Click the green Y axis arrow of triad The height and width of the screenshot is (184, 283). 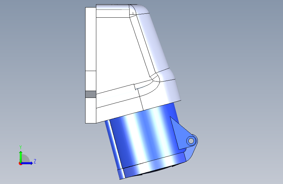(21, 156)
